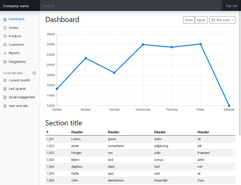Click the home icon beside Dashboard
The image size is (241, 185).
click(5, 19)
